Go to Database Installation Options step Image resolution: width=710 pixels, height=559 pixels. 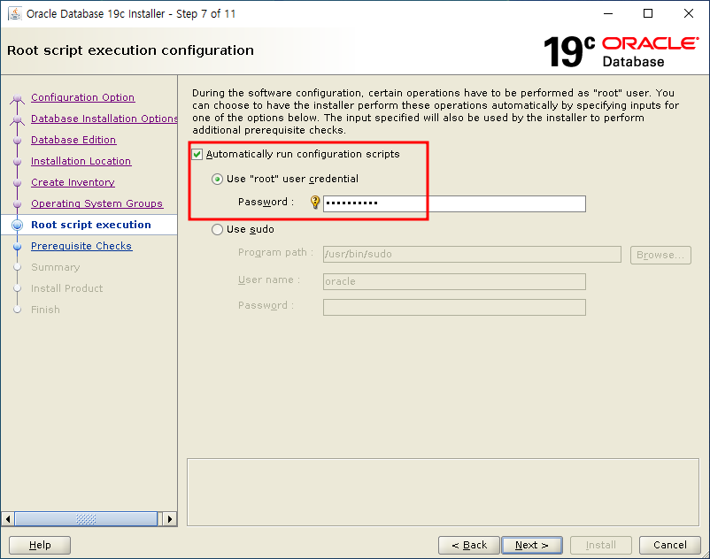coord(104,119)
